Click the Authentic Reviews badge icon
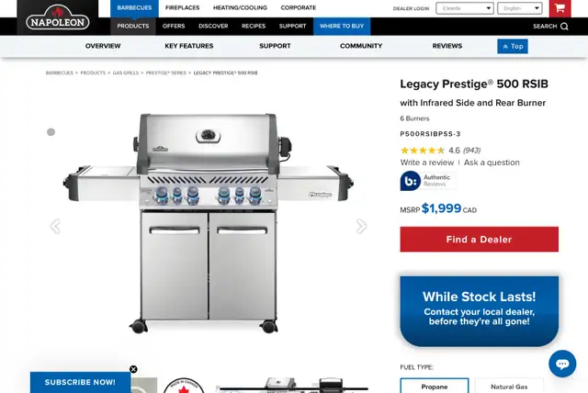588x393 pixels. click(411, 181)
